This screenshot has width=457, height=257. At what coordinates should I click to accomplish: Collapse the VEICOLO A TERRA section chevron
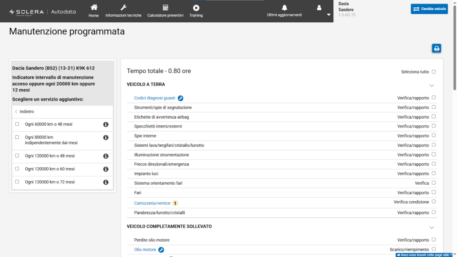(x=432, y=86)
